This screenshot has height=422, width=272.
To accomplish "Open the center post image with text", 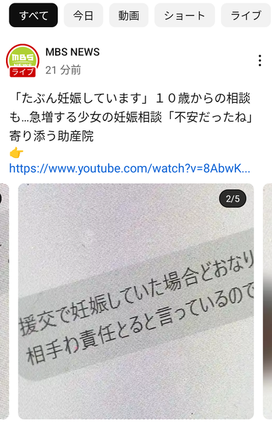I will coord(136,301).
